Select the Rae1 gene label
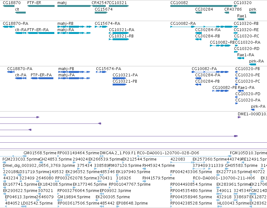 [x=242, y=16]
